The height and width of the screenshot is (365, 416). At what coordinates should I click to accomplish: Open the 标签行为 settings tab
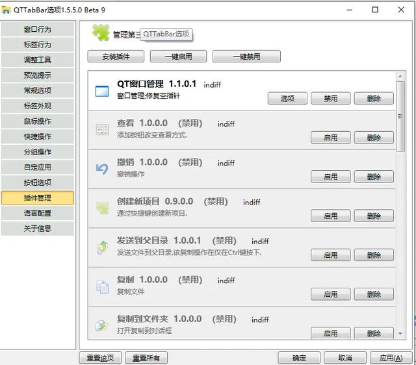(x=38, y=45)
